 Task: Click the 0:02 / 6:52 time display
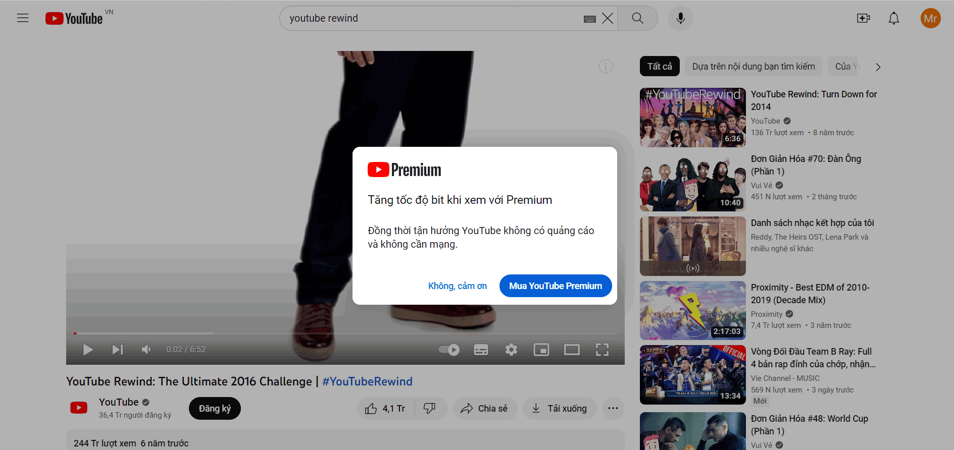186,350
